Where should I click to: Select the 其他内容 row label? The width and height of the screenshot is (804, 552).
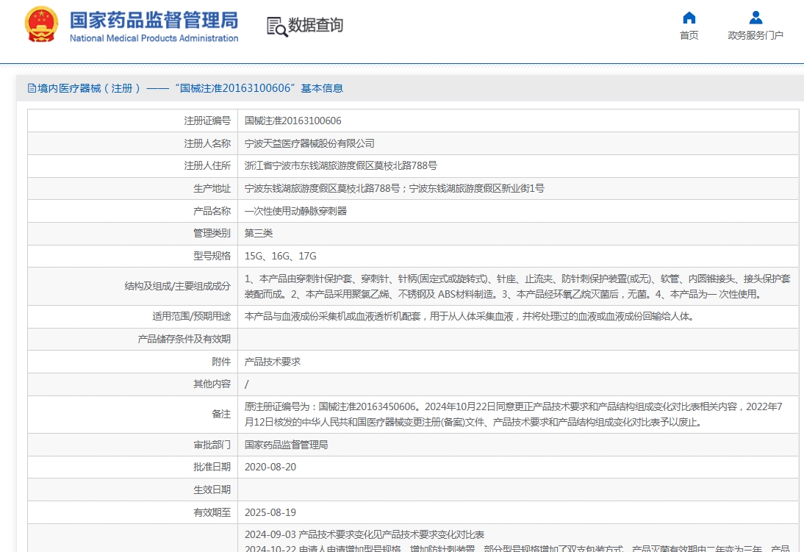coord(212,384)
